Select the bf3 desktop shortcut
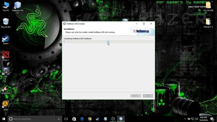The height and width of the screenshot is (122, 217). click(6, 72)
